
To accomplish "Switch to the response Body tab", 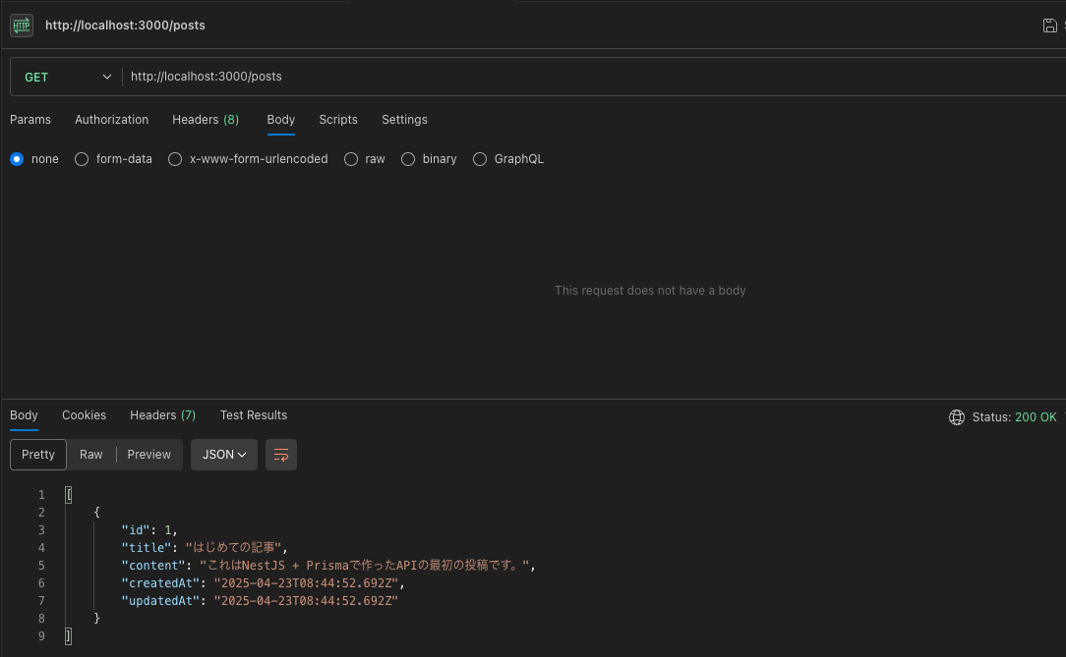I will pyautogui.click(x=24, y=415).
